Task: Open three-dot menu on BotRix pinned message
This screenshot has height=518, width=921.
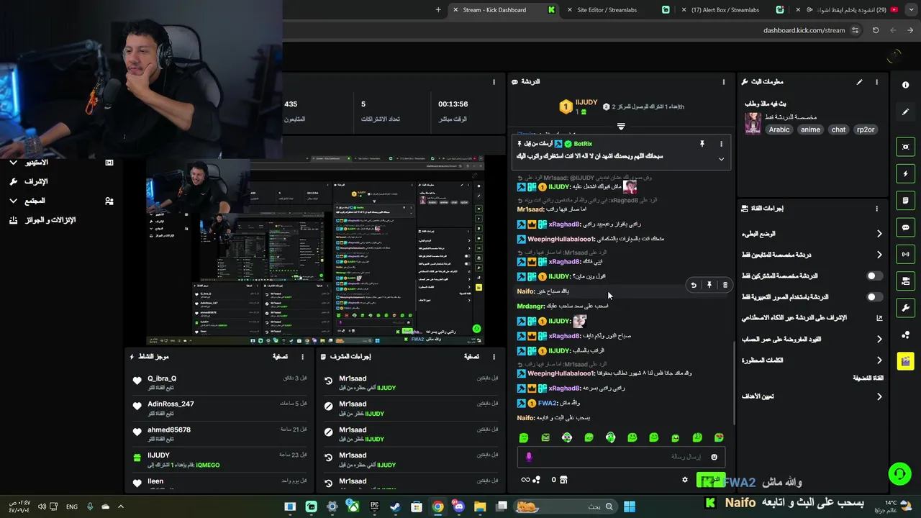Action: point(722,144)
